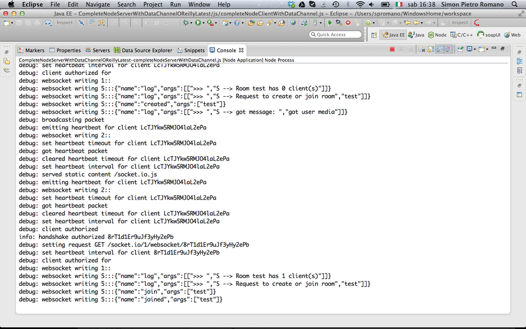Viewport: 526px width, 329px height.
Task: Click the Skip All Breakpoints icon
Action: click(x=82, y=23)
